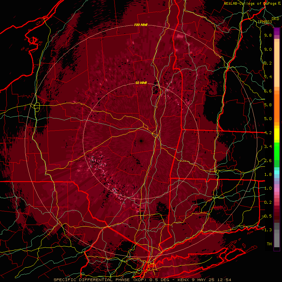This screenshot has height=282, width=282.
Task: Click the 1.8 value on the scale
Action: pos(268,175)
